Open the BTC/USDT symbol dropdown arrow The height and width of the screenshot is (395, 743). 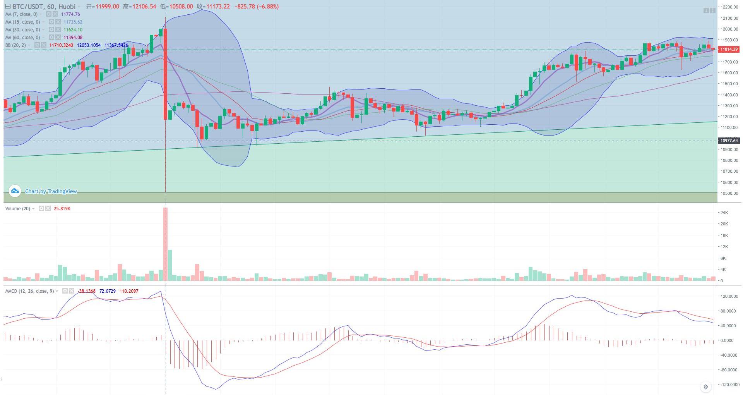(79, 7)
